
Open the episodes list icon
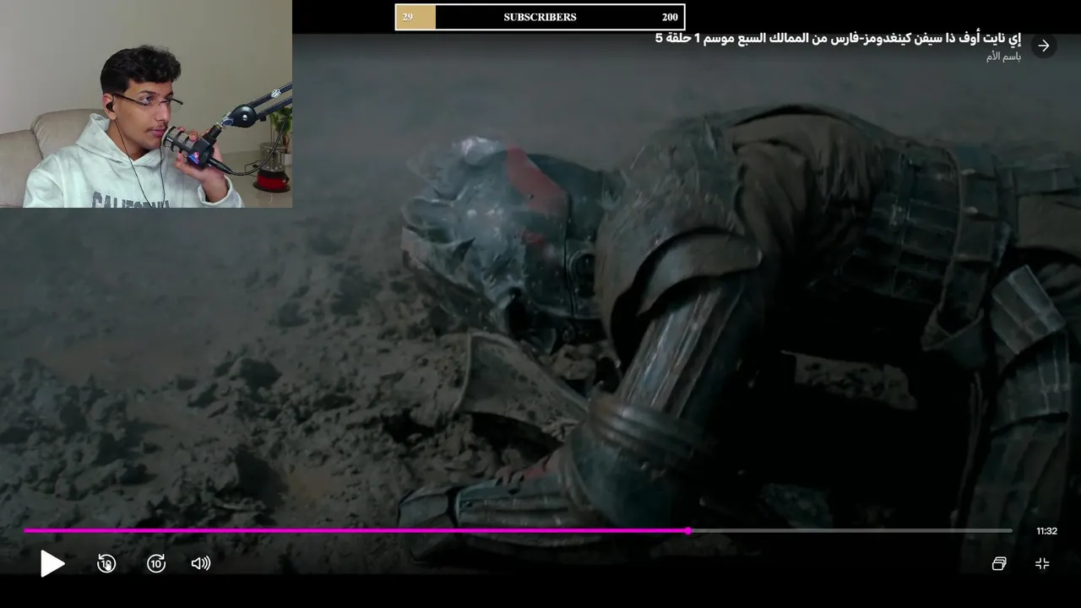(999, 563)
